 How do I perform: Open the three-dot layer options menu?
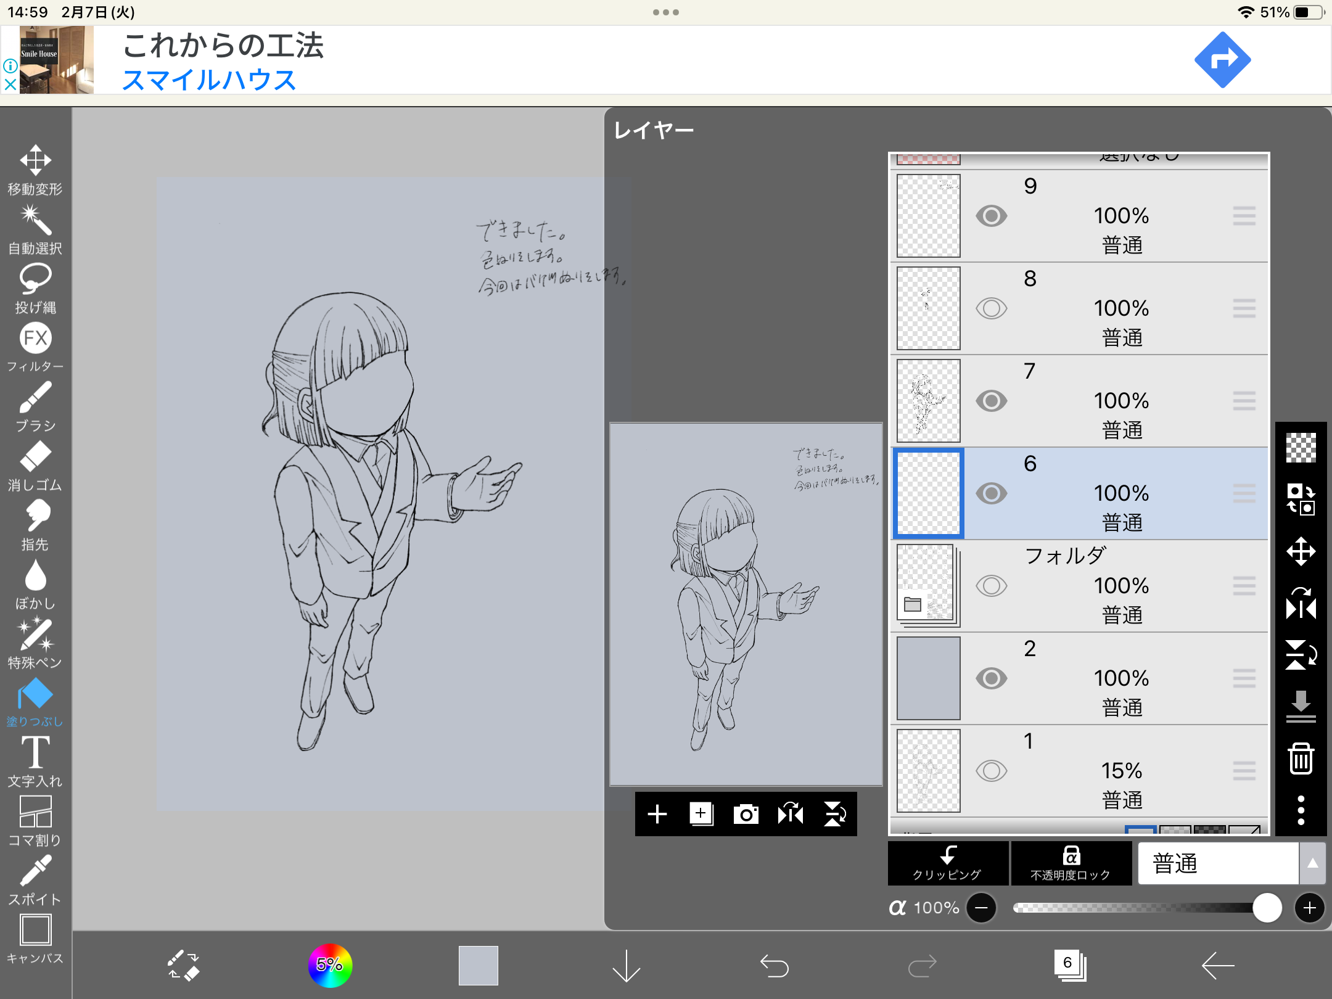(x=1301, y=810)
